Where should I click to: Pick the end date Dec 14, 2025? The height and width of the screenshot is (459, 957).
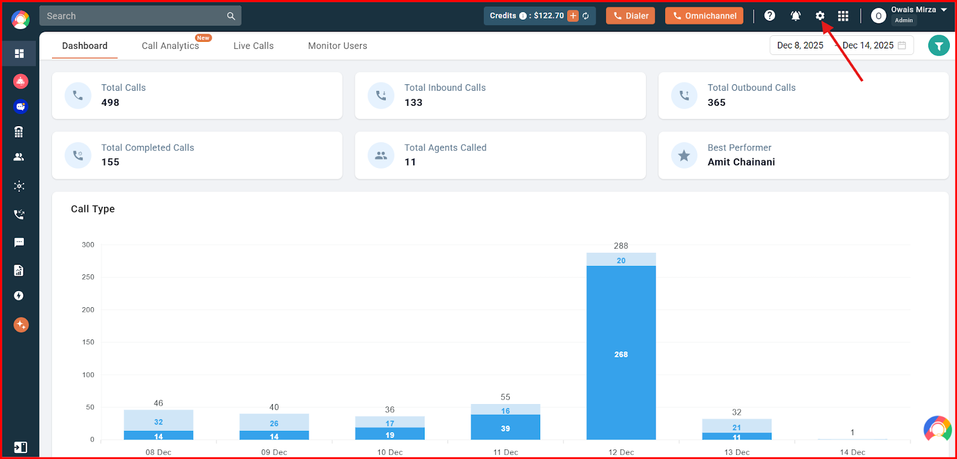point(868,45)
